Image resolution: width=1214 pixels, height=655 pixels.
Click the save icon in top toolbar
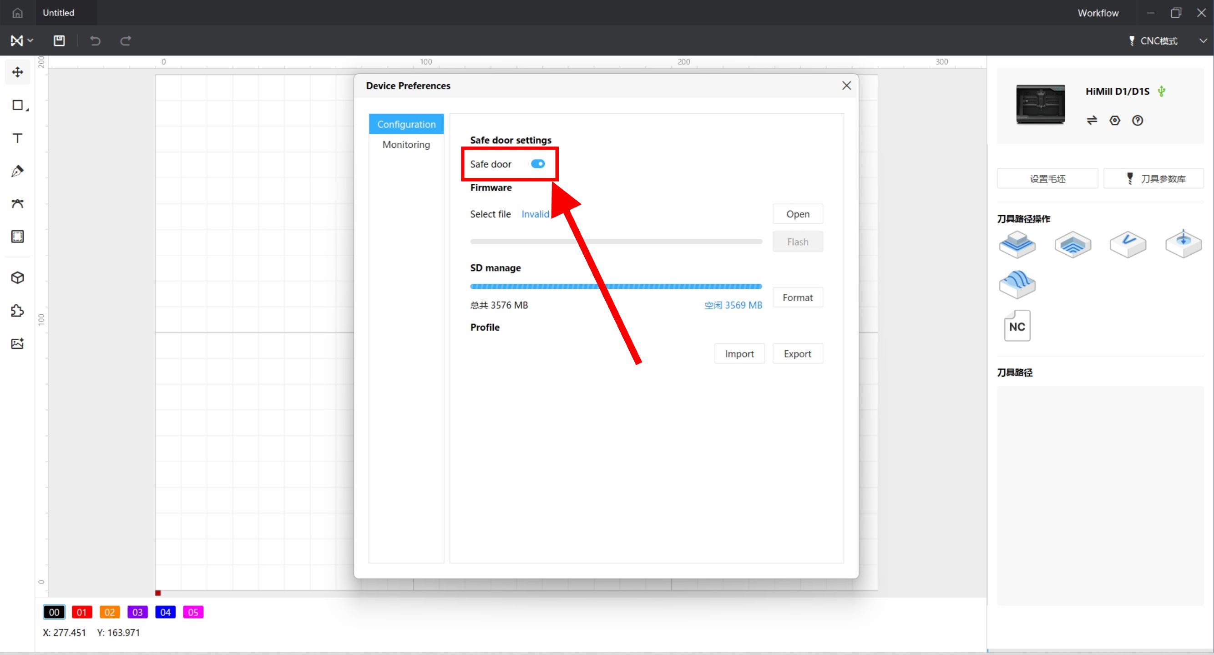[59, 40]
